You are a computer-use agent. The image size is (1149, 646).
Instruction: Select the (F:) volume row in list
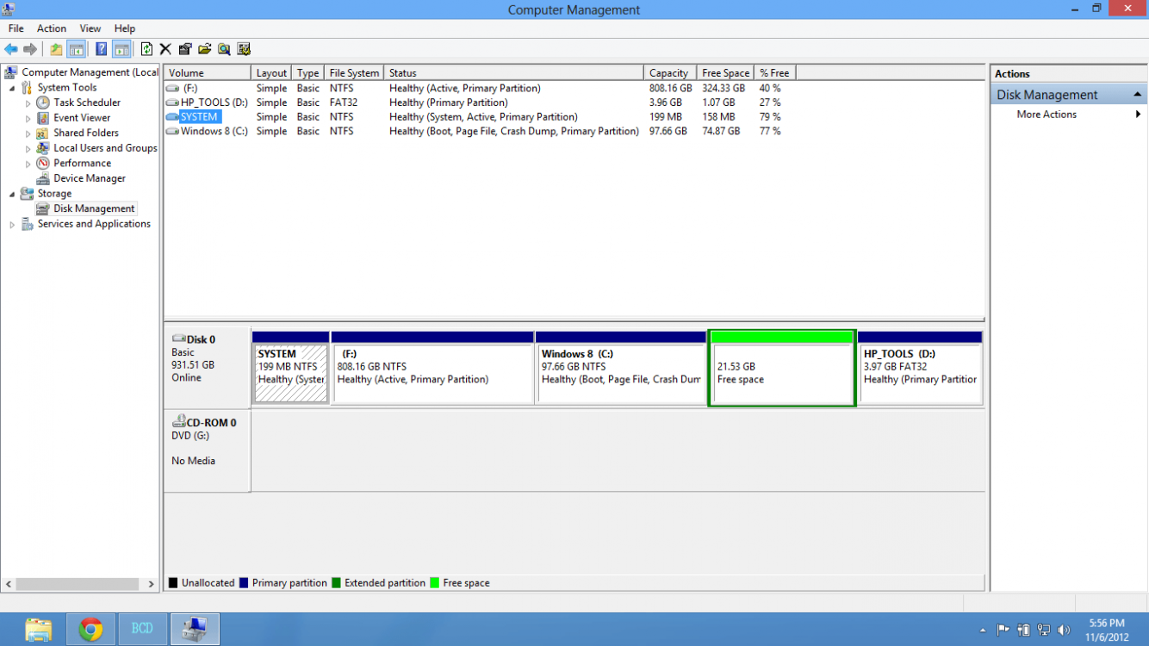[481, 88]
